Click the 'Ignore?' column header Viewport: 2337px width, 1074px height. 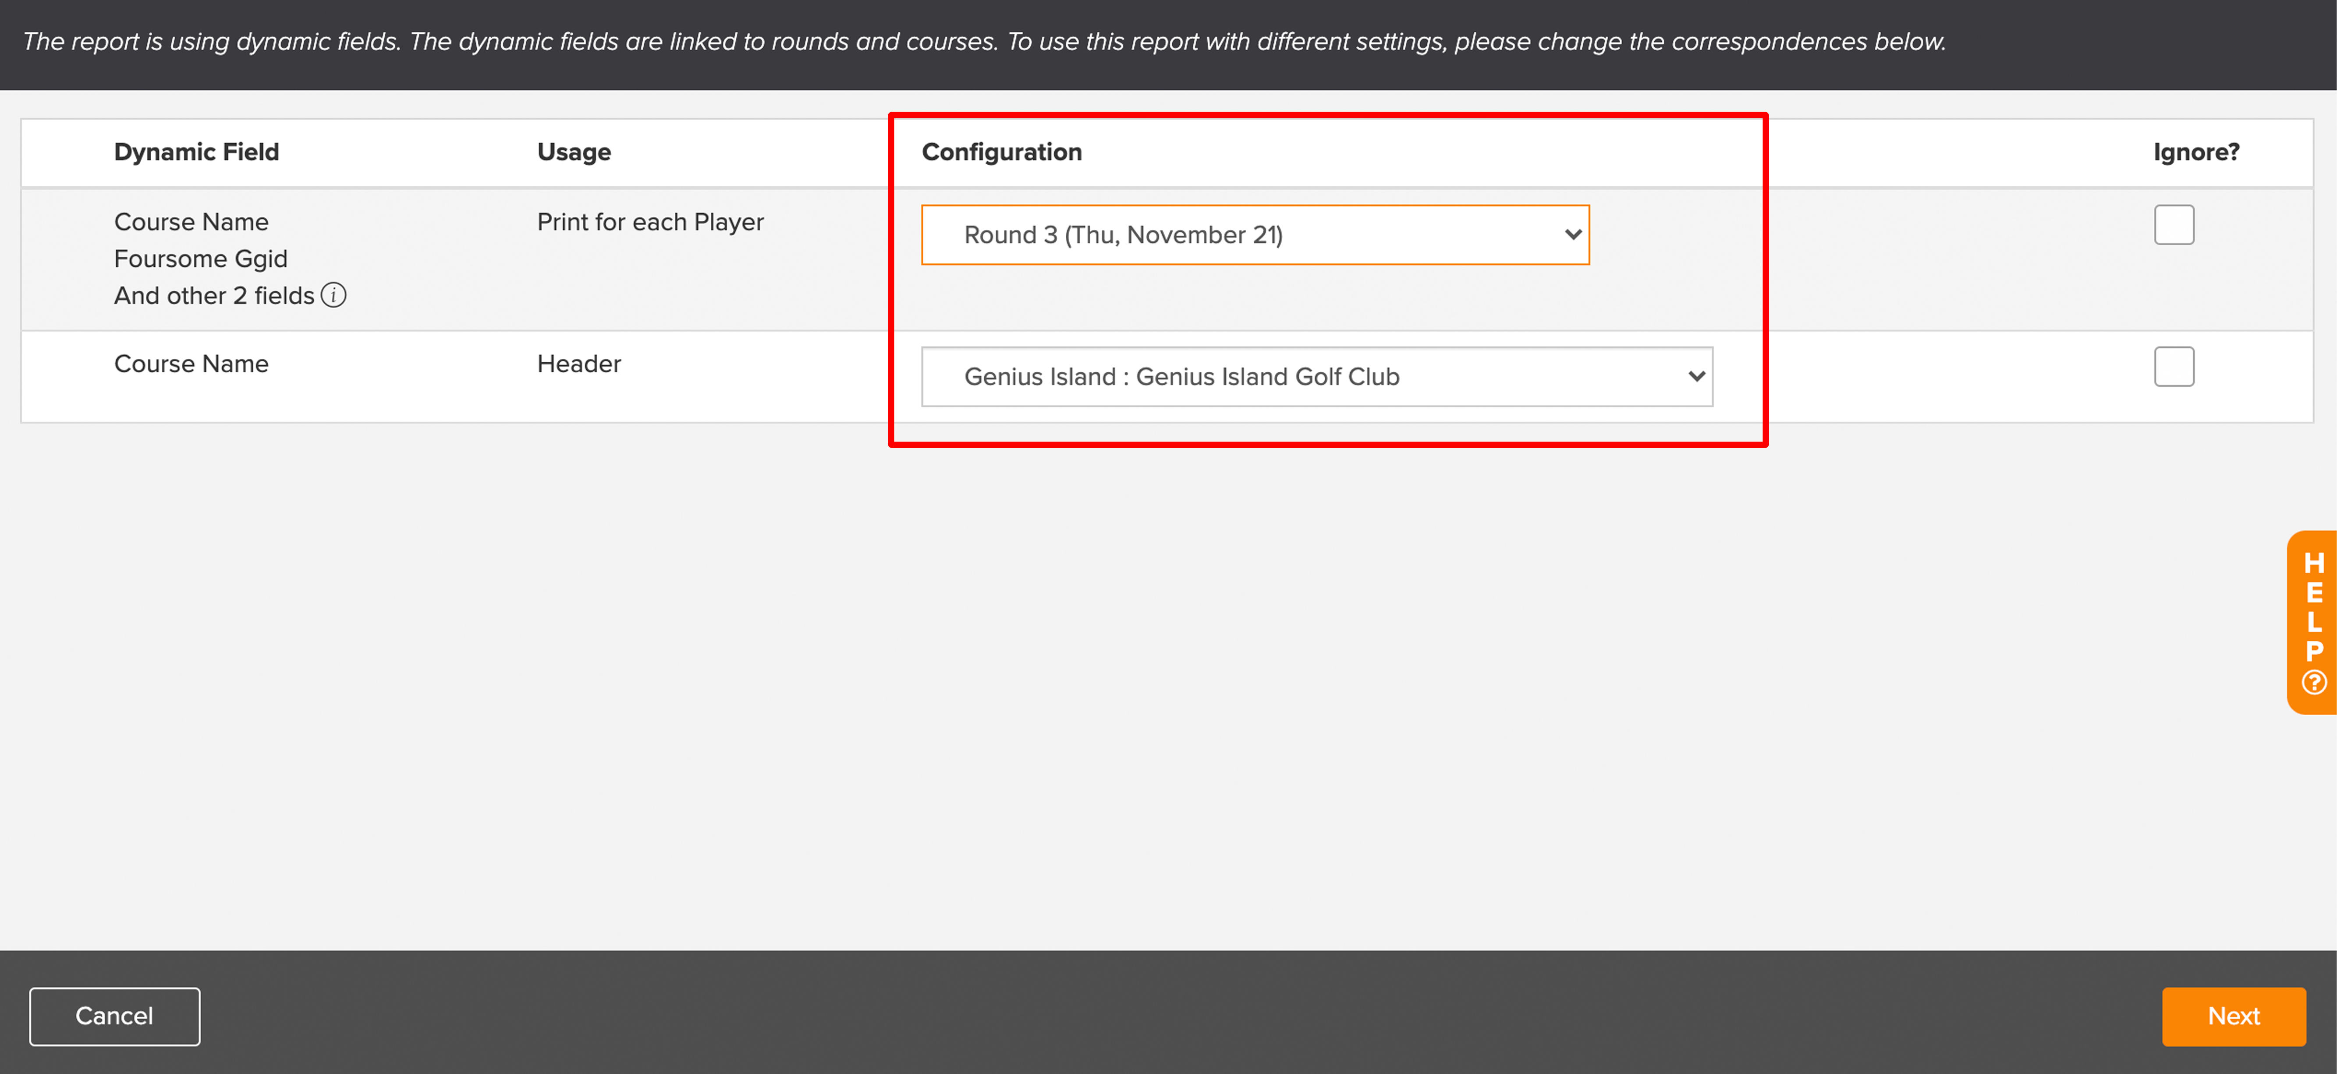coord(2196,152)
